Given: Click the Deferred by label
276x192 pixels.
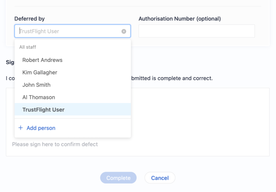Looking at the screenshot, I should pos(29,19).
